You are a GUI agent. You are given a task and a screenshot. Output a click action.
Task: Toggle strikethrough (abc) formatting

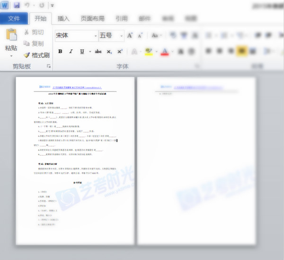(98, 51)
